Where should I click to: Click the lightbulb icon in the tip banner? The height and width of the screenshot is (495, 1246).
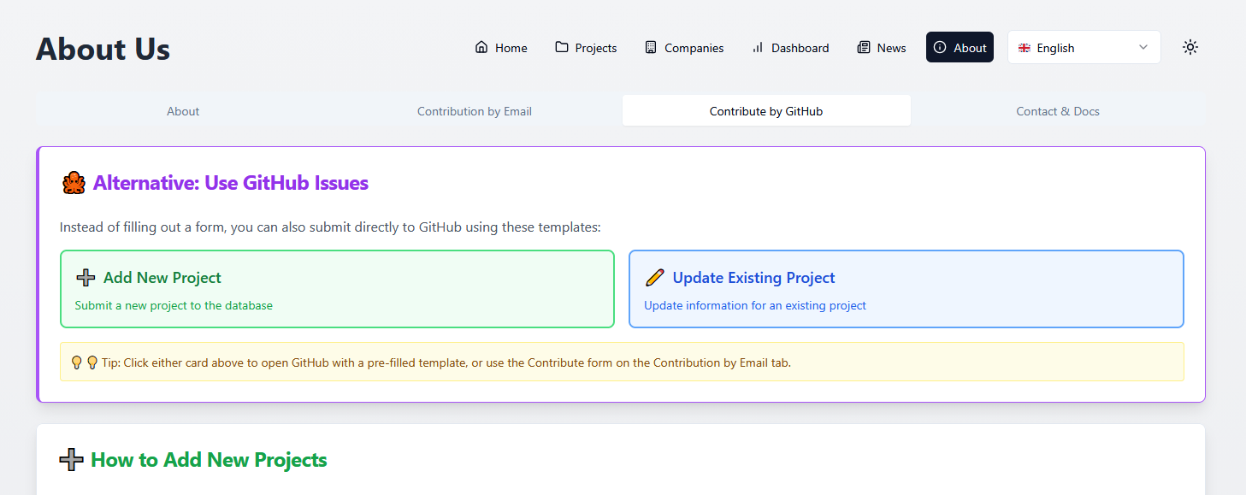point(77,362)
